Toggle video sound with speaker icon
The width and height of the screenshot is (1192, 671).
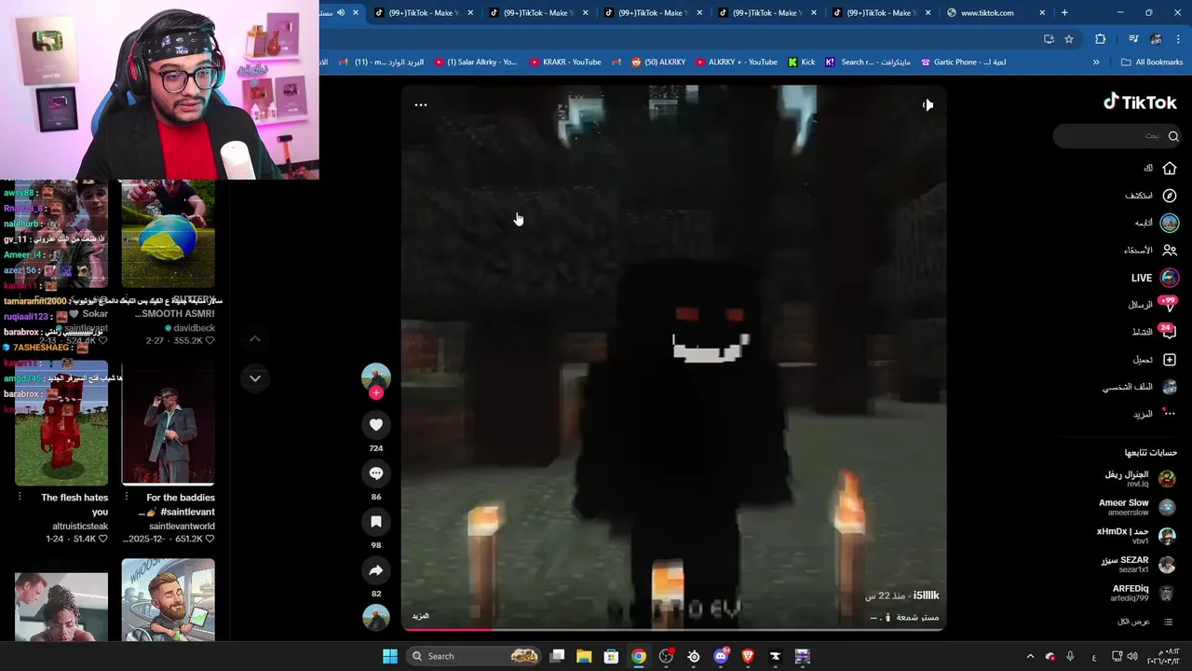pyautogui.click(x=928, y=105)
